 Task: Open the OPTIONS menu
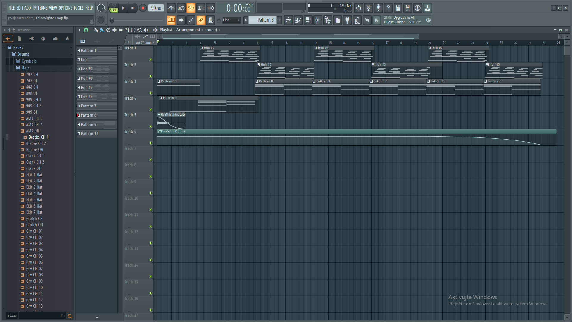pos(65,8)
